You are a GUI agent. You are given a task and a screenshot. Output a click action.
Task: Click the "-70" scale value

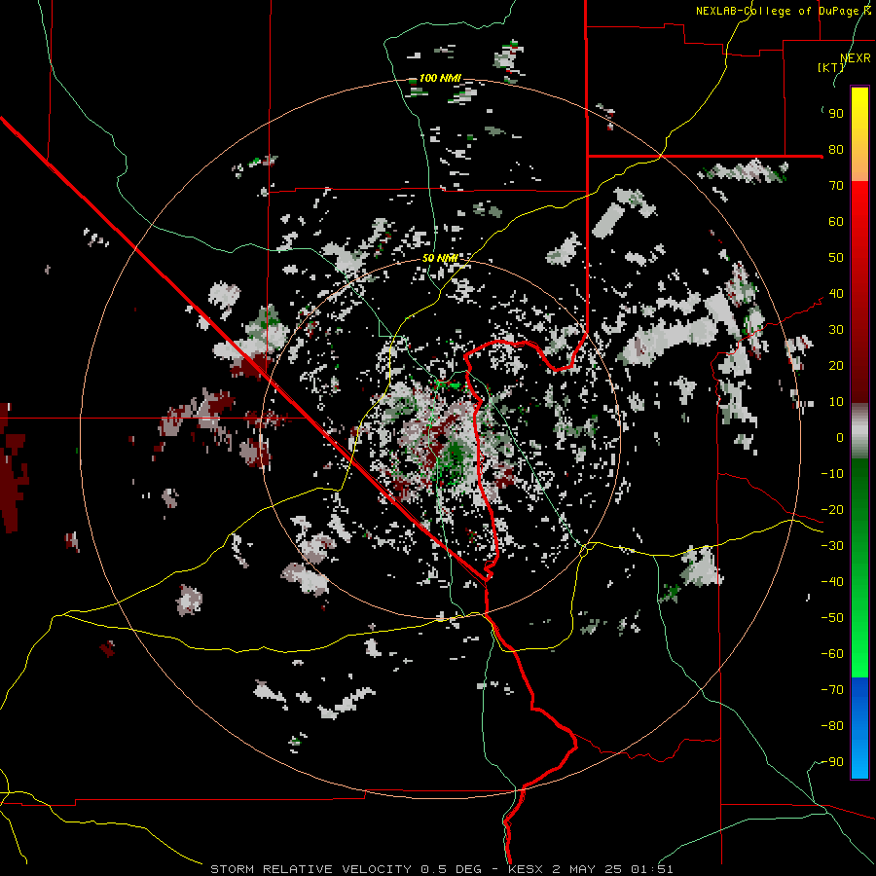tap(832, 690)
